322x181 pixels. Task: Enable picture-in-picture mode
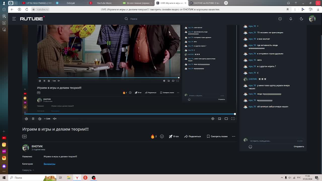tap(219, 119)
